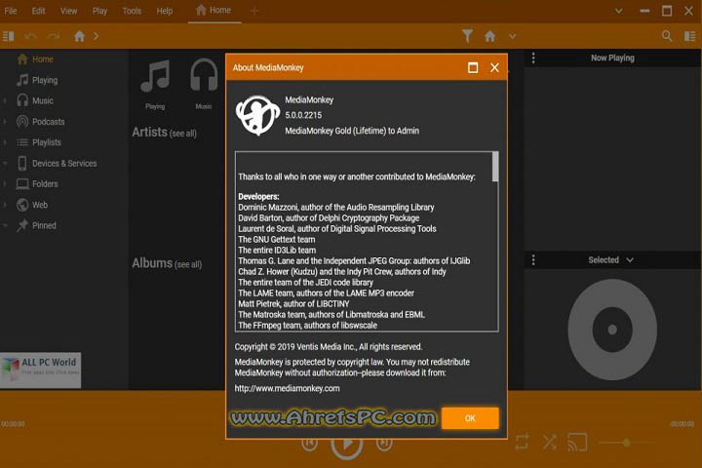Expand the Web tree node arrow
The image size is (702, 468).
[x=5, y=205]
